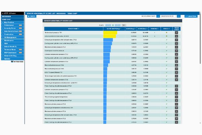Screen dimensions: 202x135
Task: Sort table by Sensor Name column
Action: [73, 29]
